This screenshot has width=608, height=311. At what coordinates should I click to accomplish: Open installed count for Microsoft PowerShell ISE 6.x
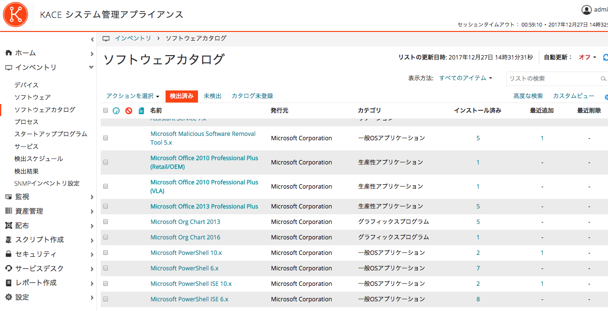click(x=478, y=299)
